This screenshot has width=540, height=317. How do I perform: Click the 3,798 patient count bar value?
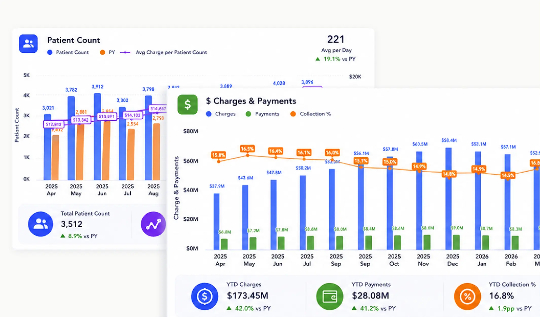coord(148,89)
